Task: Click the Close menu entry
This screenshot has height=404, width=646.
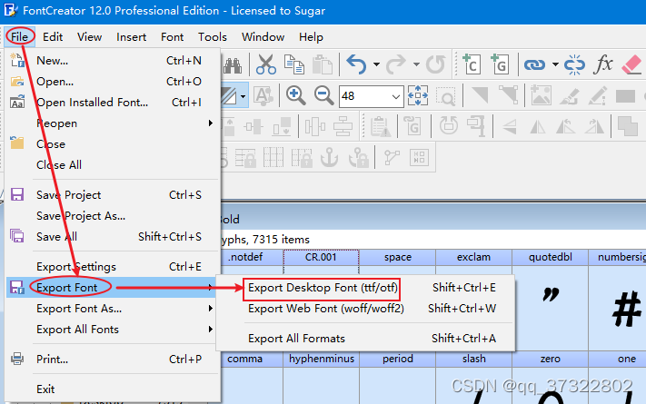Action: coord(113,144)
